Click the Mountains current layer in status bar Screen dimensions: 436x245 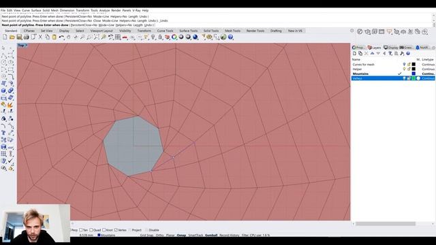coord(106,235)
